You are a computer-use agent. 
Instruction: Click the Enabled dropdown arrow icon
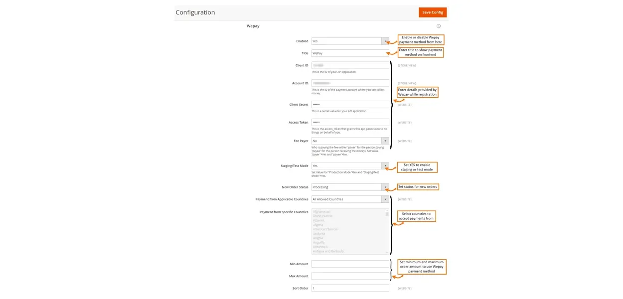tap(385, 41)
